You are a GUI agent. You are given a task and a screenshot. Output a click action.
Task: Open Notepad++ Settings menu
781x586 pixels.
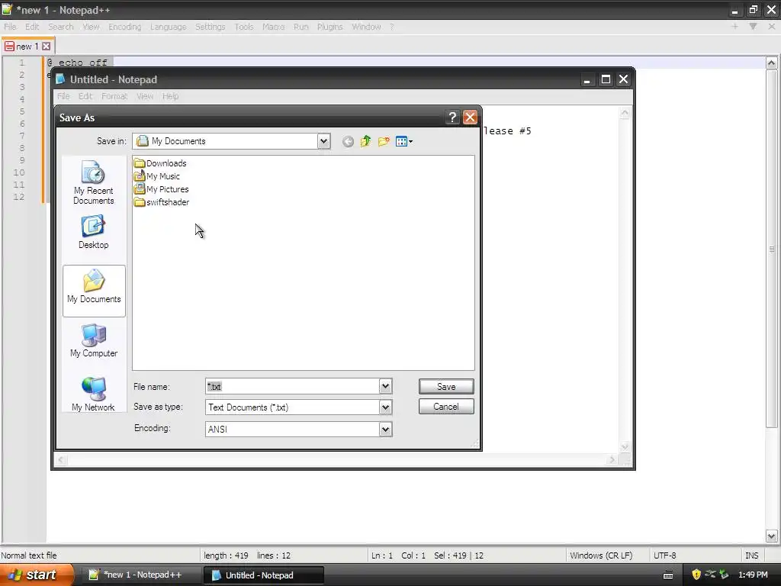(211, 27)
